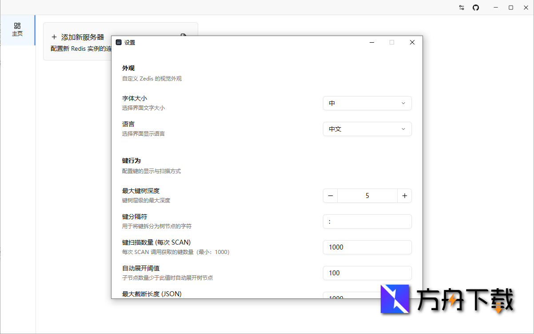Screen dimensions: 534x334
Task: Click the 配置新 Redis 实例的连接 text on the card
Action: pyautogui.click(x=81, y=48)
